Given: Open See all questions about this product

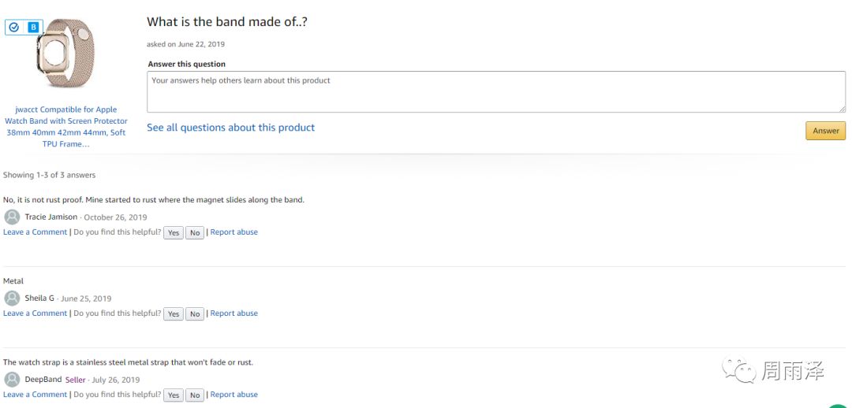Looking at the screenshot, I should (x=230, y=128).
